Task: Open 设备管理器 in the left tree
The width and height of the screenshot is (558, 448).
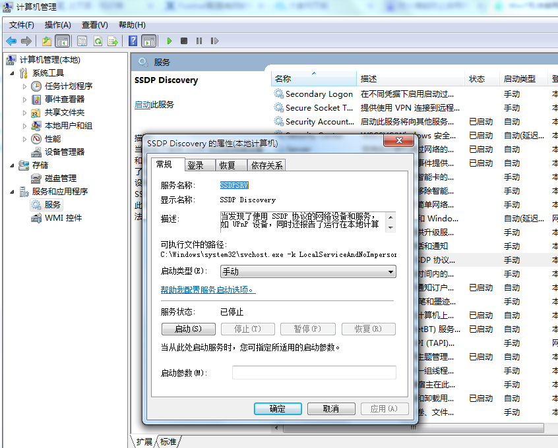Action: point(64,152)
